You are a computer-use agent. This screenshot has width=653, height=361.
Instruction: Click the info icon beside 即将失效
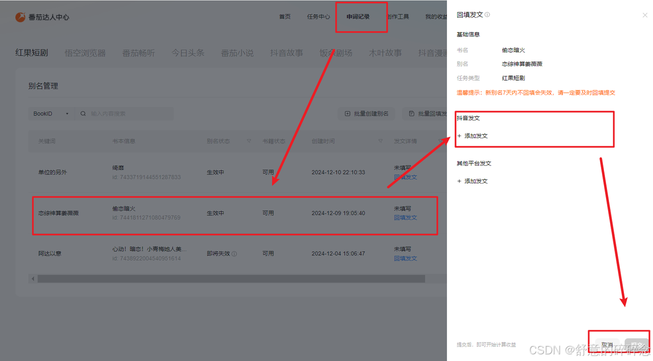234,253
